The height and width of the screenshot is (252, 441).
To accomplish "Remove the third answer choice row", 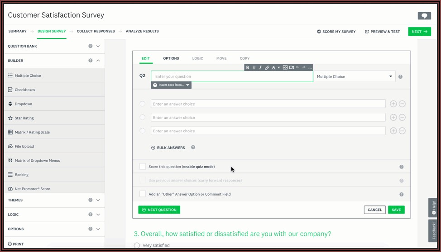I will click(402, 131).
